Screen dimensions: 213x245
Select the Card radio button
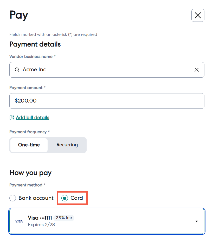[x=64, y=198]
